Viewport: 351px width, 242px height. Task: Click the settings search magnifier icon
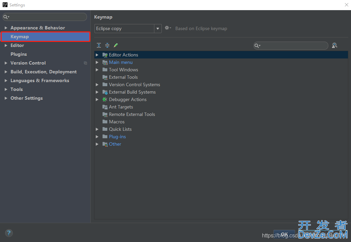(6, 17)
